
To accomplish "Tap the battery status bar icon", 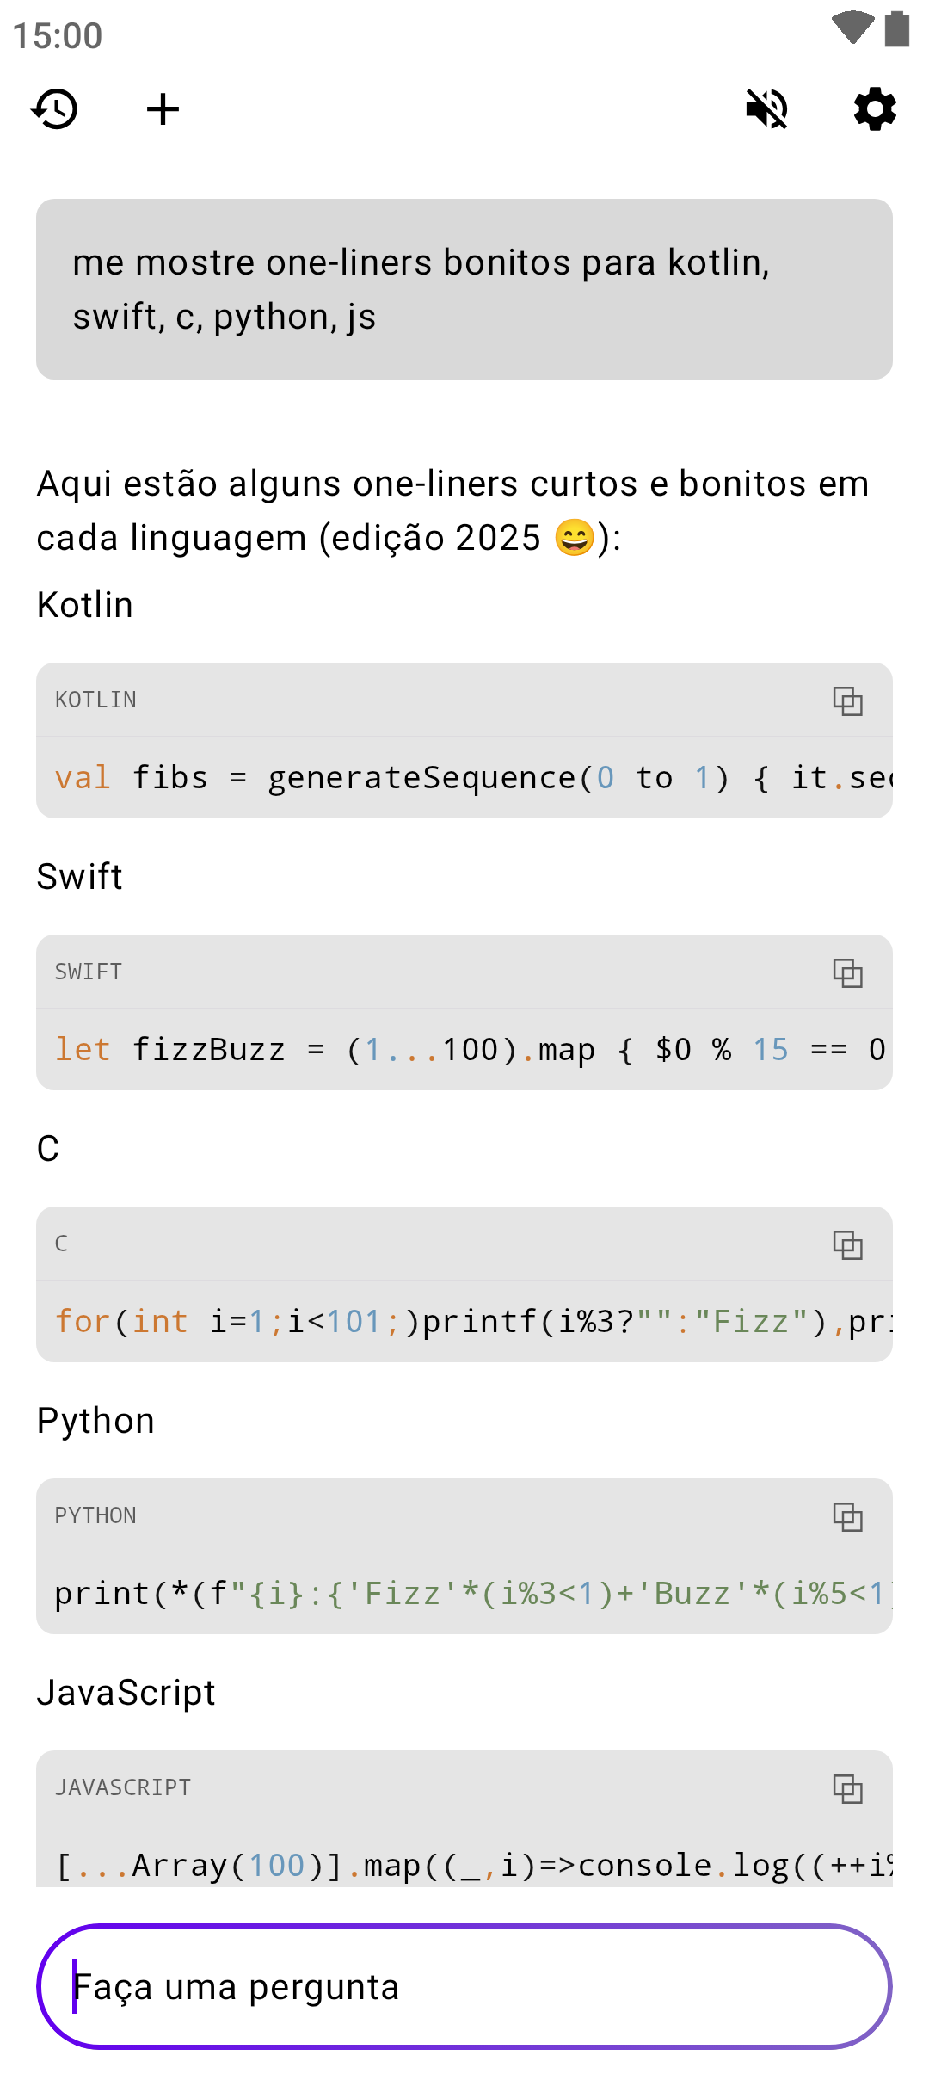I will point(897,28).
